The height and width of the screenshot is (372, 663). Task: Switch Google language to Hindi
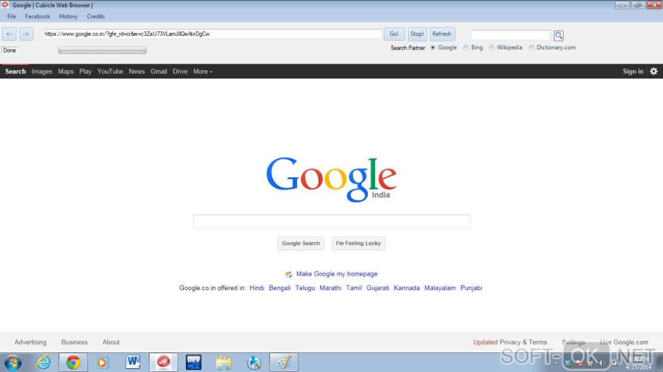coord(257,288)
